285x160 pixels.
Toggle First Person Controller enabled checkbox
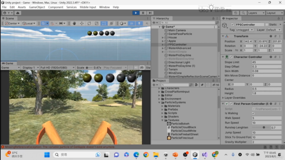click(231, 104)
